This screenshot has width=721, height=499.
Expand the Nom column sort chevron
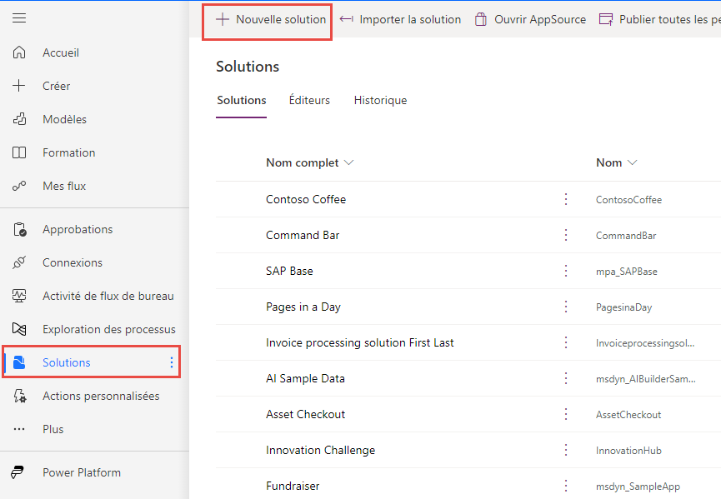tap(633, 162)
